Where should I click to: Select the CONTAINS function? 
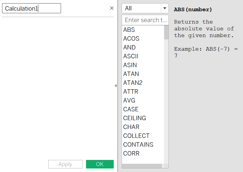click(138, 145)
